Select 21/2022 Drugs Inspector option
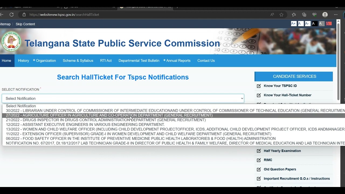The width and height of the screenshot is (345, 194). 174,120
